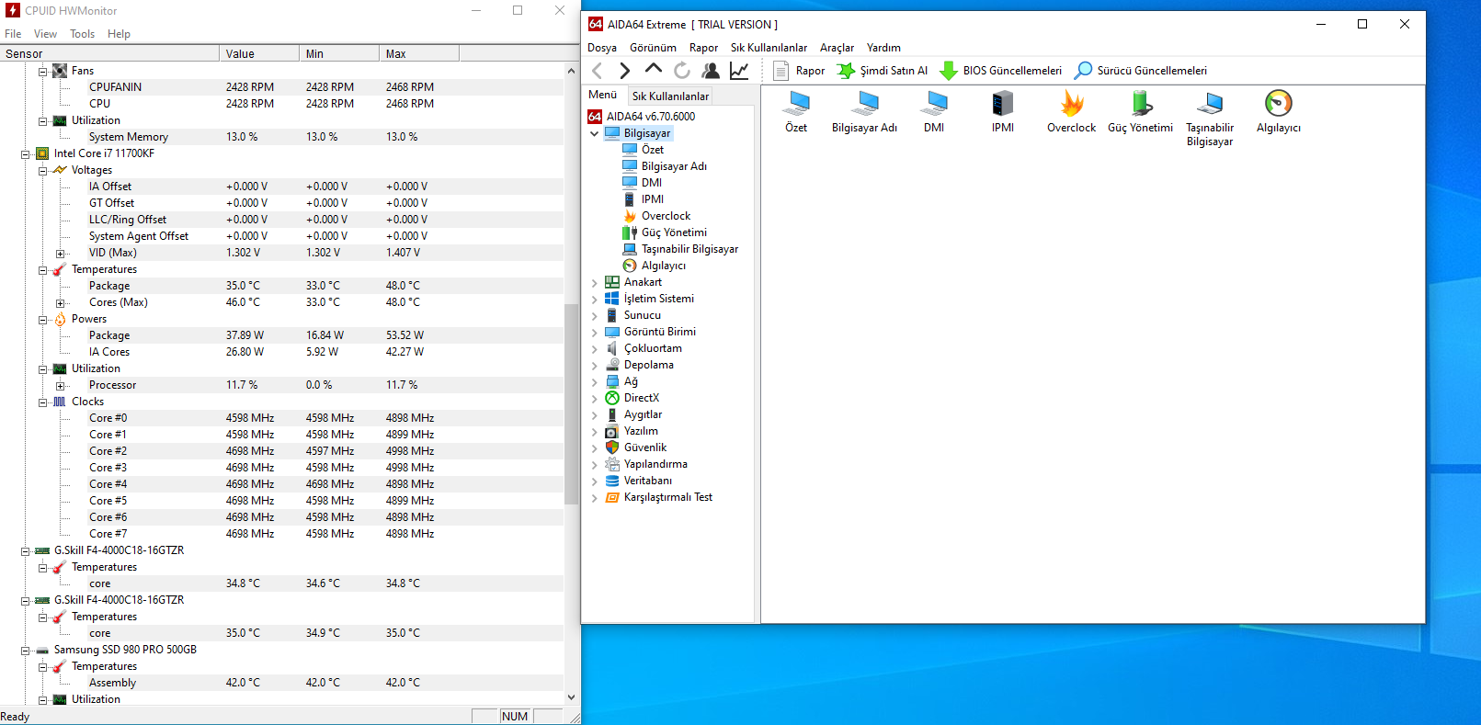
Task: Select the Core #0 clock row in HWMonitor
Action: (281, 418)
